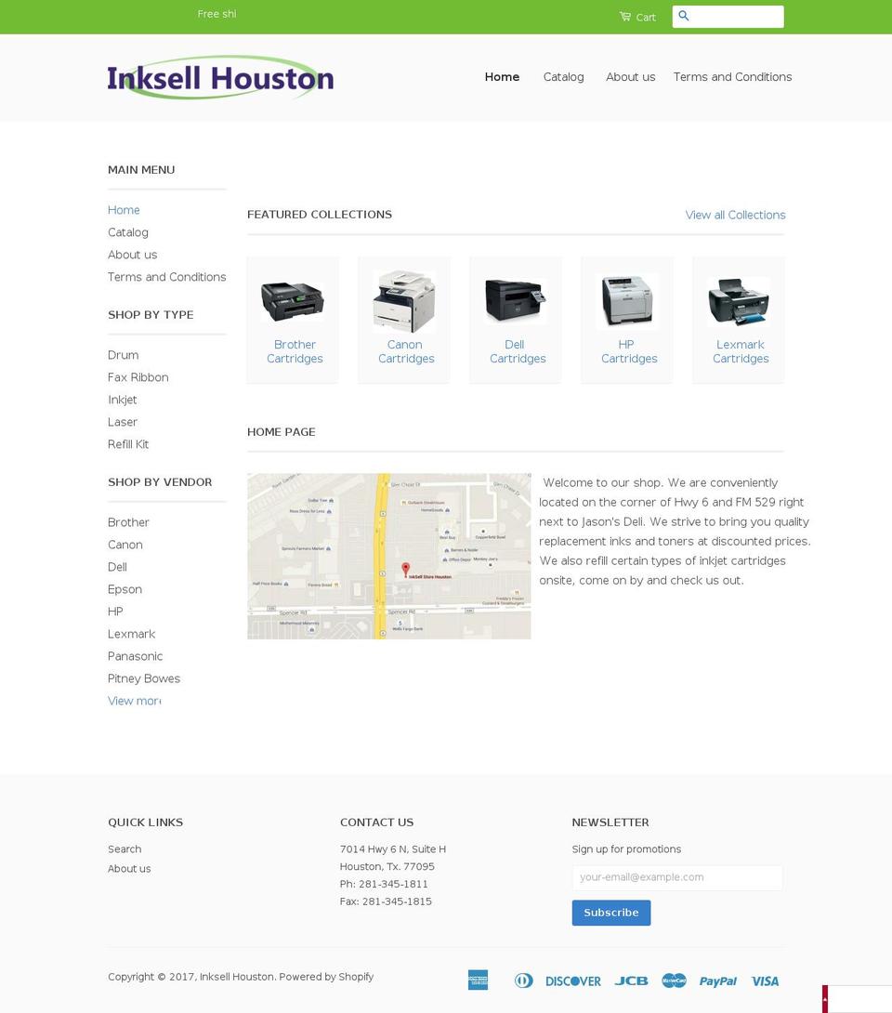The image size is (892, 1013).
Task: Select About us in top navigation
Action: pyautogui.click(x=630, y=77)
